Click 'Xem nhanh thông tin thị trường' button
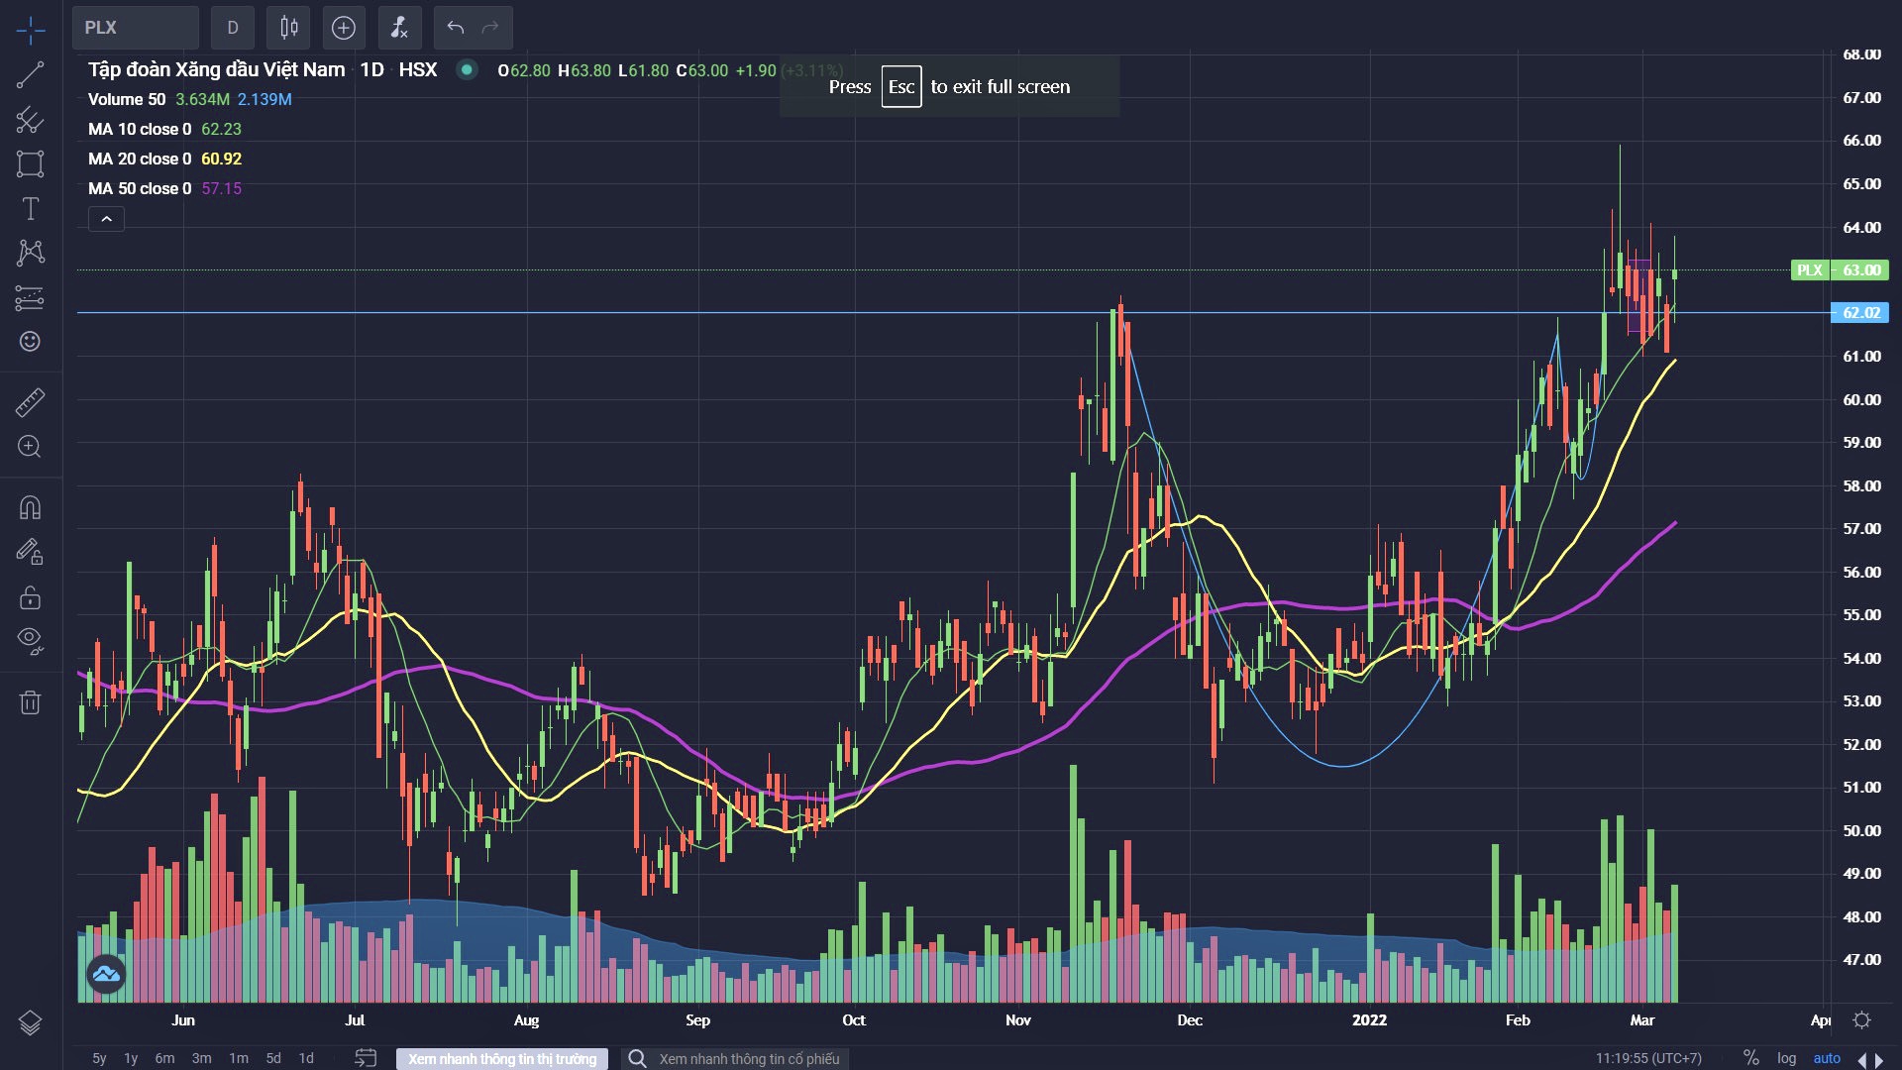Screen dimensions: 1902x1070 (502, 1059)
